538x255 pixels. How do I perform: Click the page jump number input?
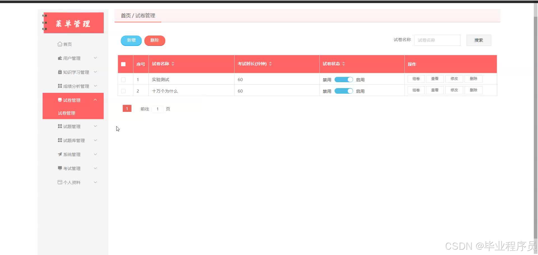click(157, 109)
